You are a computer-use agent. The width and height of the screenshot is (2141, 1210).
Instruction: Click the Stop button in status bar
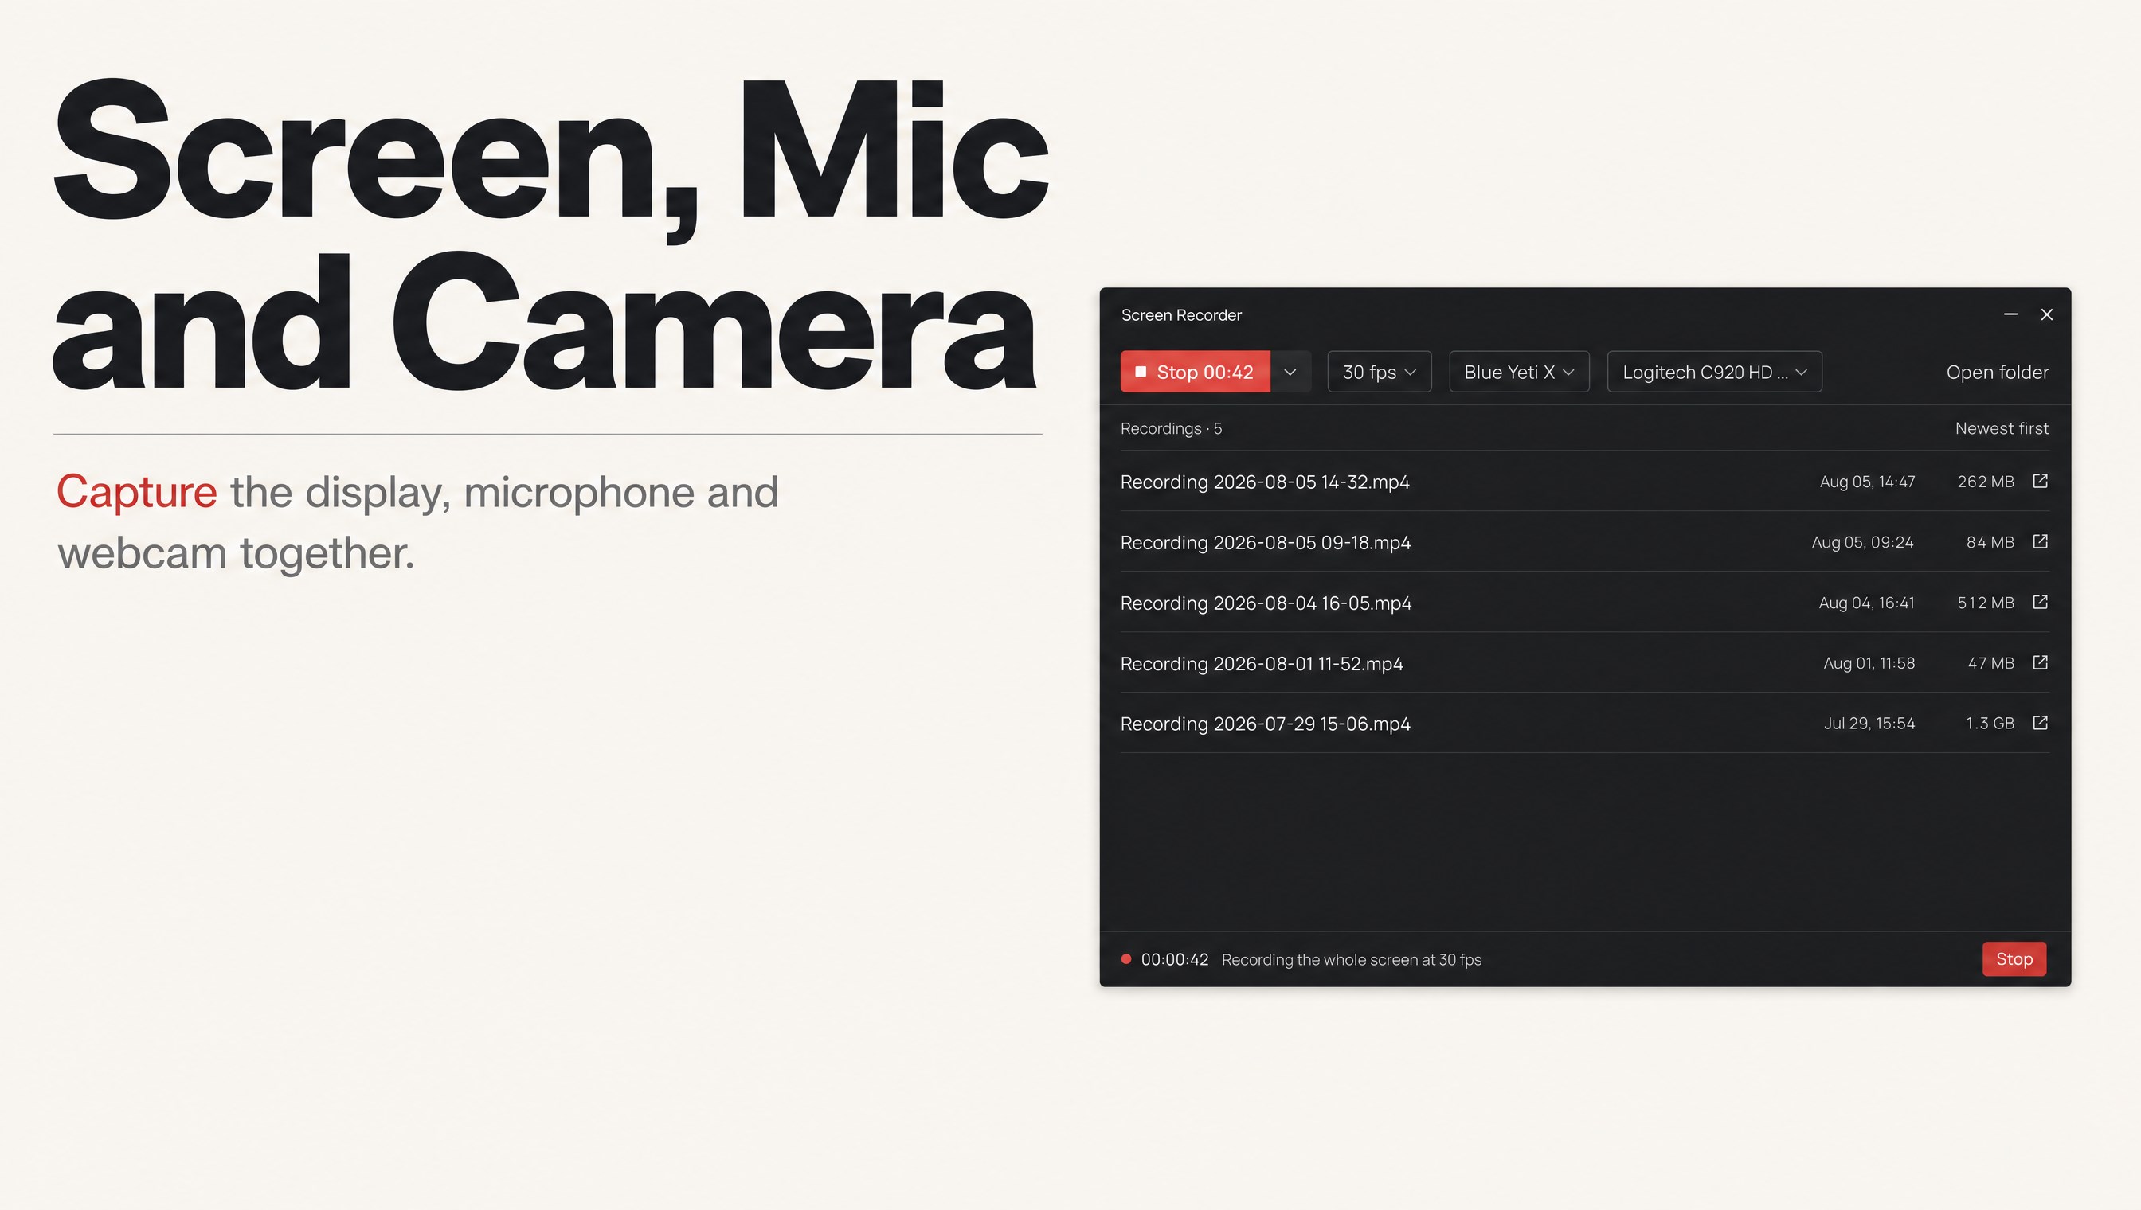(2014, 959)
